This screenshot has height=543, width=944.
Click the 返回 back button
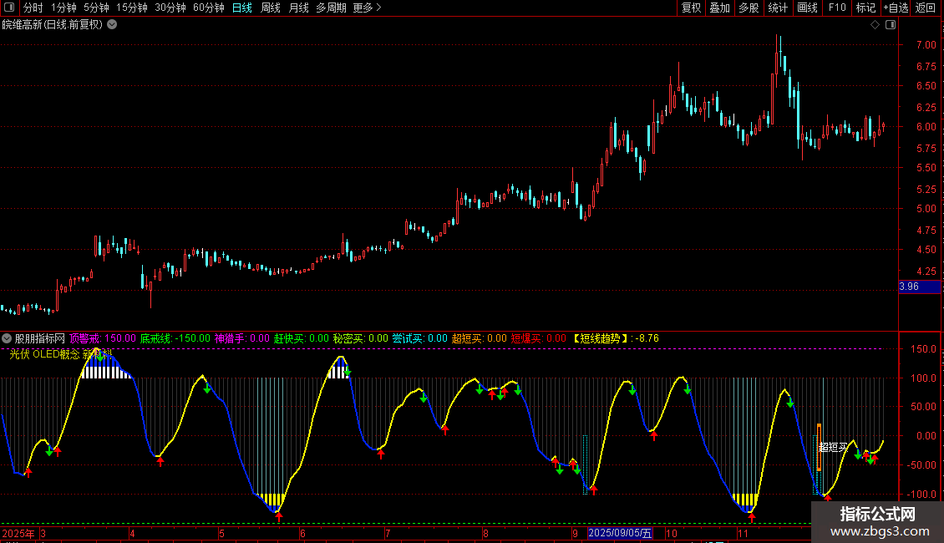point(926,8)
